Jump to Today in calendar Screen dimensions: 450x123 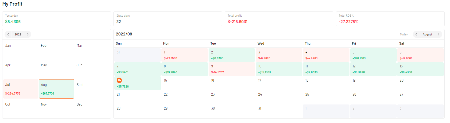[x=403, y=34]
